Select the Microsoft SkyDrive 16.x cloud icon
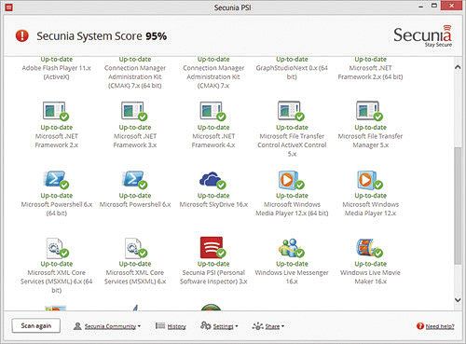466x344 pixels. [x=212, y=180]
